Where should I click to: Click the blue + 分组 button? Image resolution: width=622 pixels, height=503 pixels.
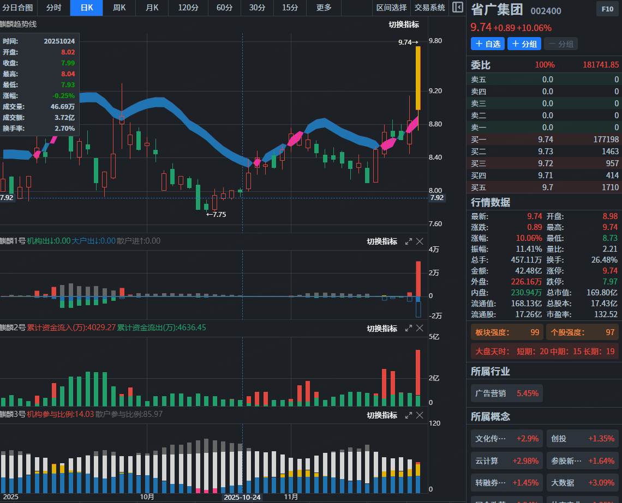tap(524, 44)
